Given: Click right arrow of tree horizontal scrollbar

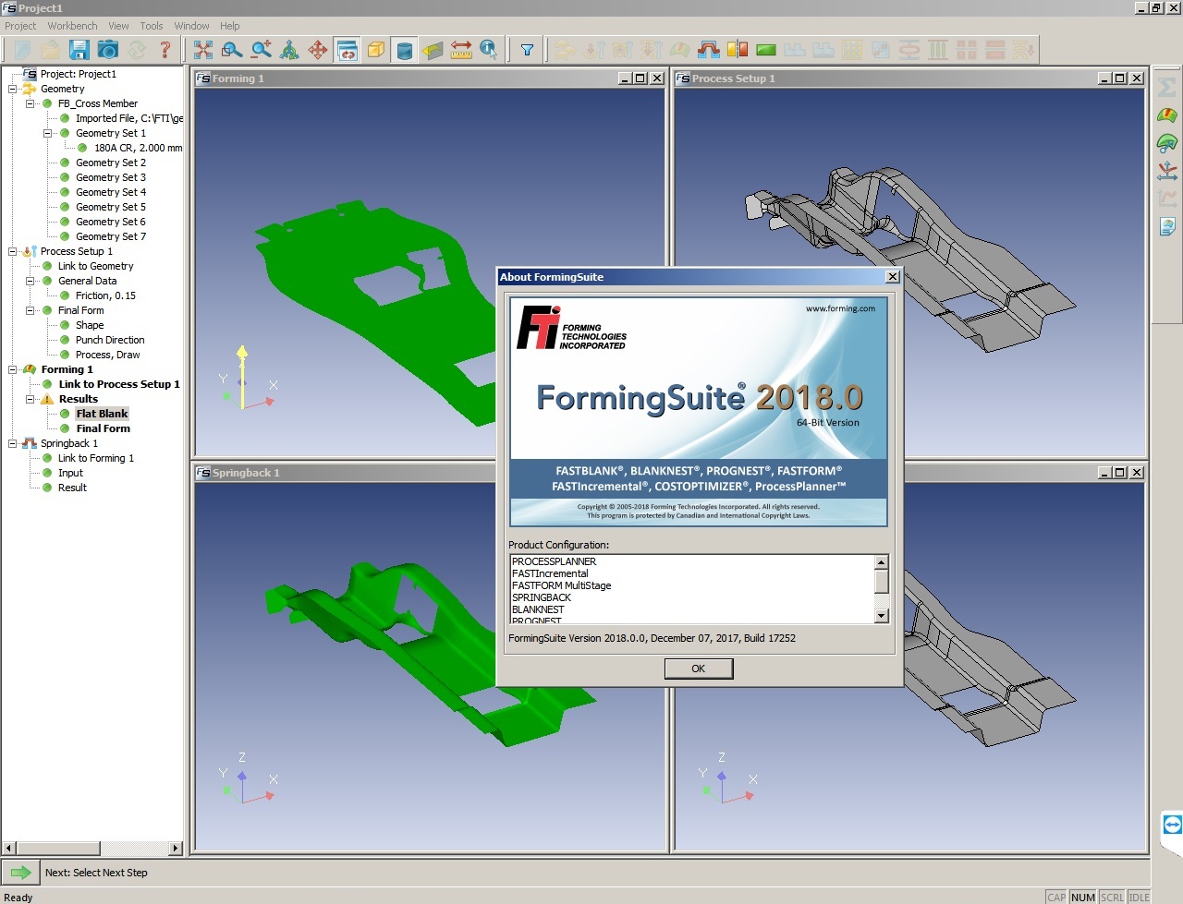Looking at the screenshot, I should point(176,848).
